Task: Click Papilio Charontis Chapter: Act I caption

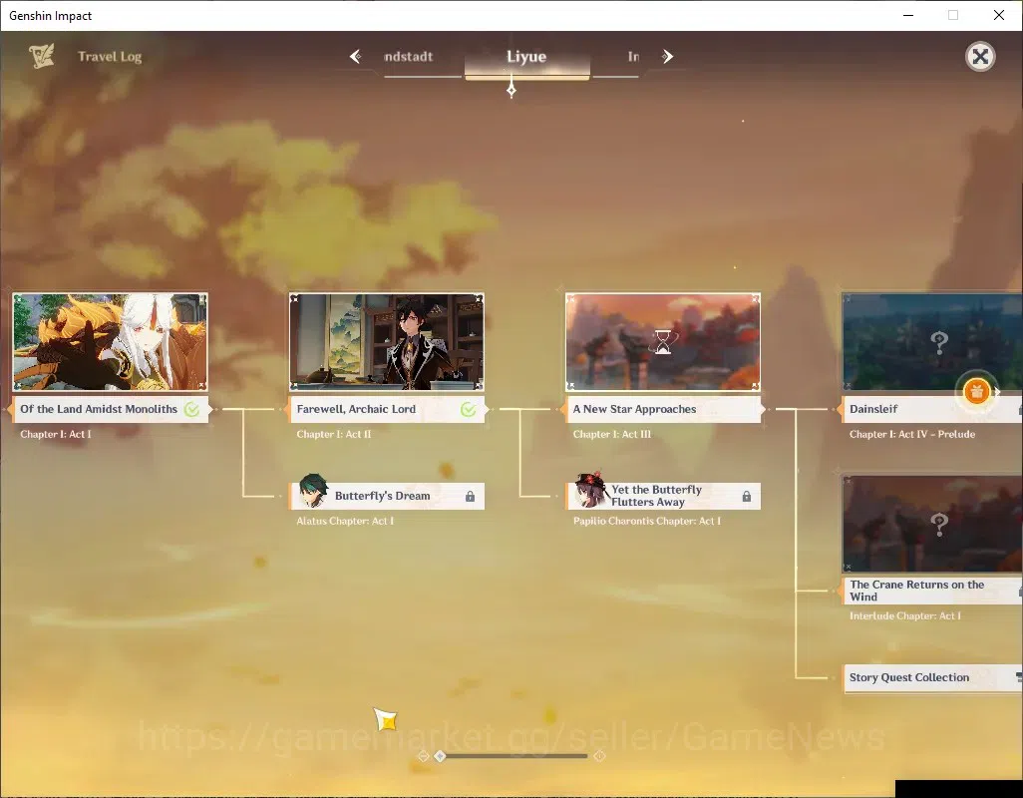Action: [x=647, y=521]
